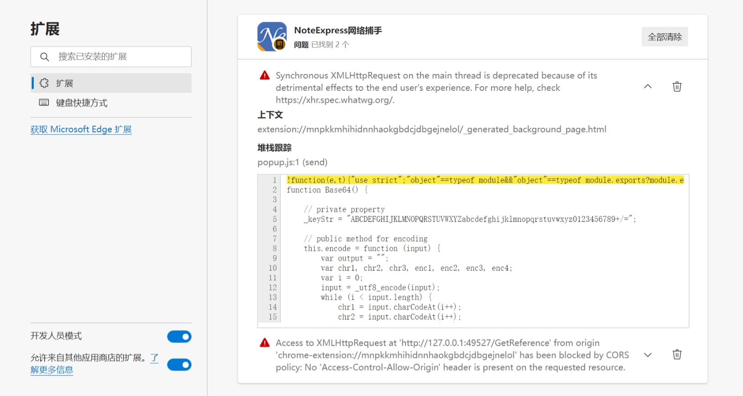Delete the Synchronous XMLHttpRequest error entry

pyautogui.click(x=677, y=87)
